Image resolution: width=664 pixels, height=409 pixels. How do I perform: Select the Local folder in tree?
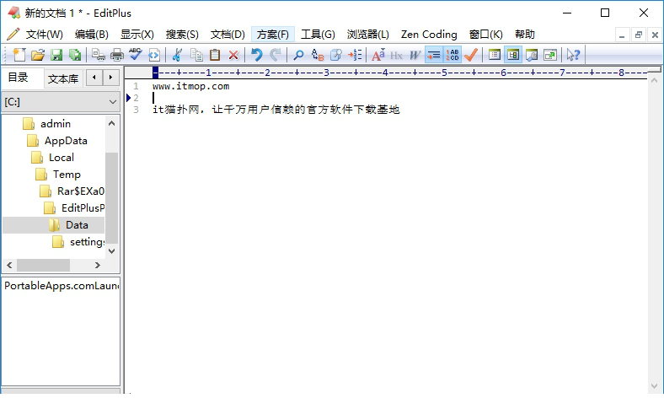(62, 158)
